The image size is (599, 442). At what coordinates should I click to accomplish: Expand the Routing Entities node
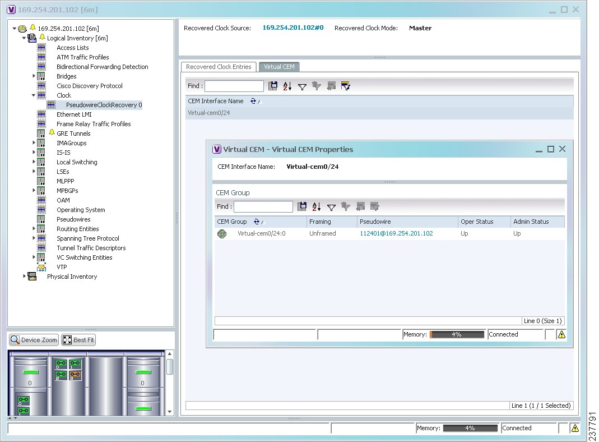point(34,228)
